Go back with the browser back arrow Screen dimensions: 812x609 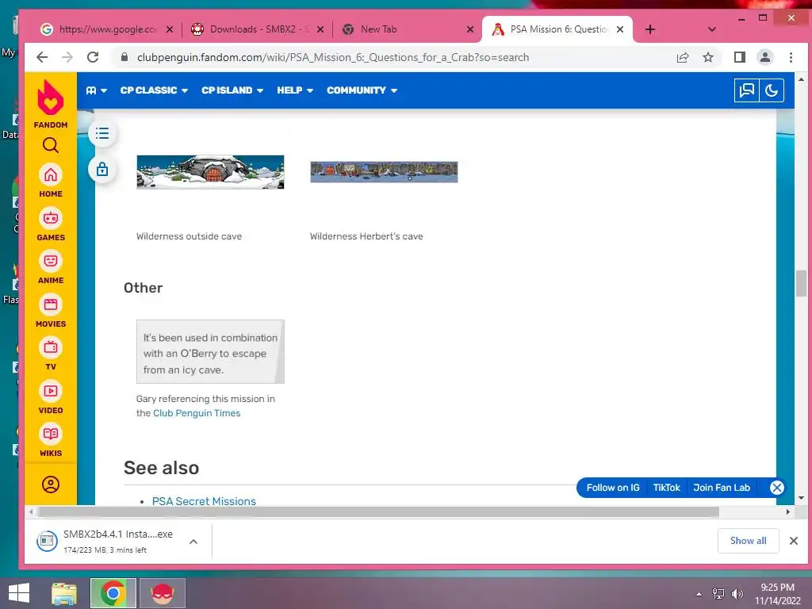point(42,57)
